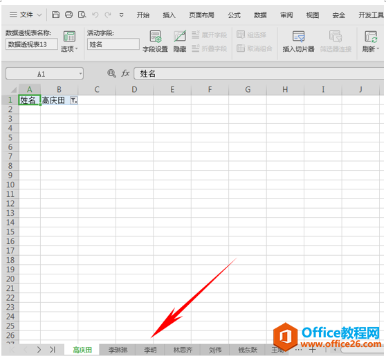Open the 页面布局 tab
Screen dimensions: 386x356
(201, 15)
